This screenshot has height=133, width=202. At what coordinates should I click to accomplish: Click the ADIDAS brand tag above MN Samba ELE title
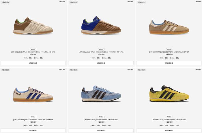[x=33, y=49]
